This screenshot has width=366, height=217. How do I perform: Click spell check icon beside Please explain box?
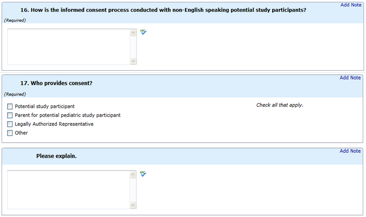pyautogui.click(x=143, y=174)
